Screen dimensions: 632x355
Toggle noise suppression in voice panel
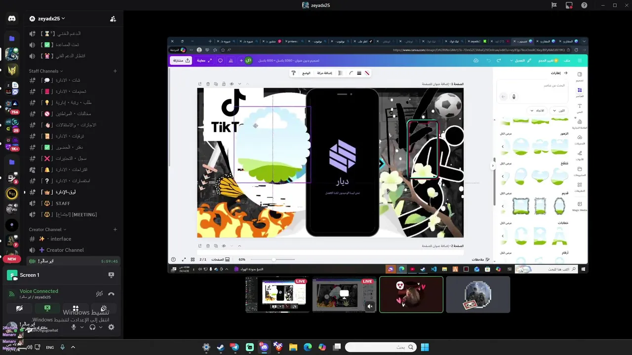99,294
